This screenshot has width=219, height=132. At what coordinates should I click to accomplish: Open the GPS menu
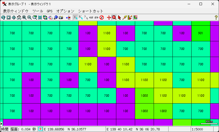50,11
